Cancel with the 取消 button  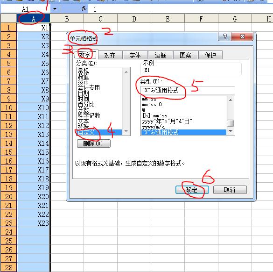230,190
